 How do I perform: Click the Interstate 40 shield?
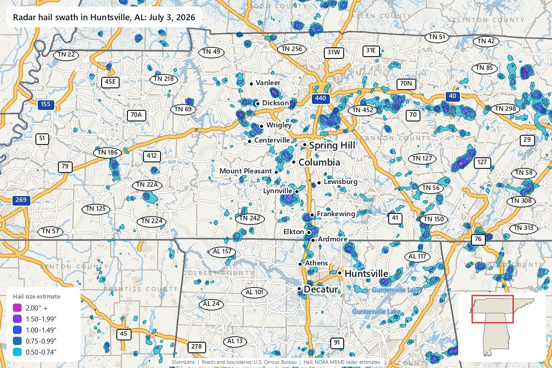coord(452,96)
